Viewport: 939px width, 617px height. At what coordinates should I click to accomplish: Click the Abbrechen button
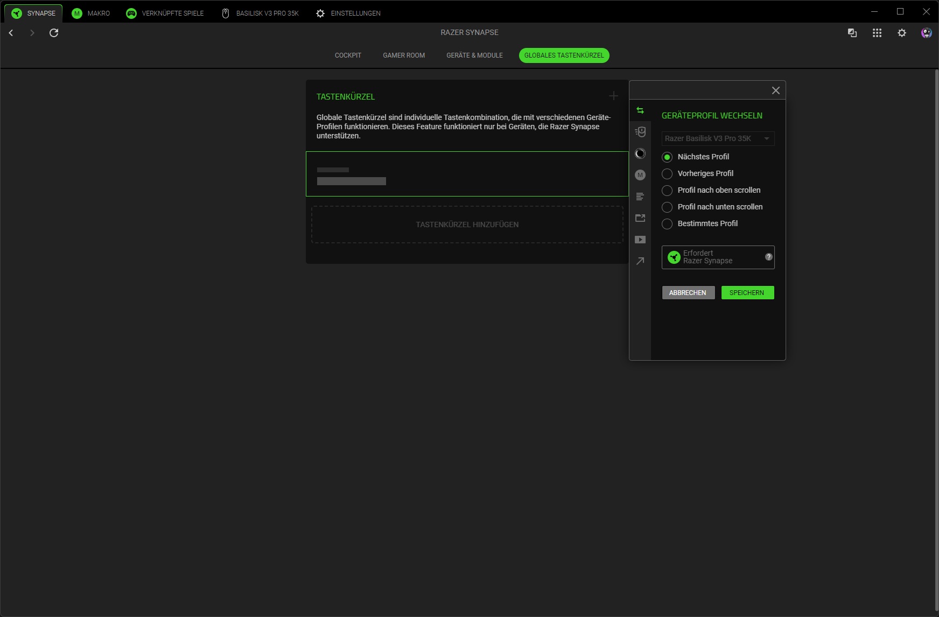click(x=688, y=292)
